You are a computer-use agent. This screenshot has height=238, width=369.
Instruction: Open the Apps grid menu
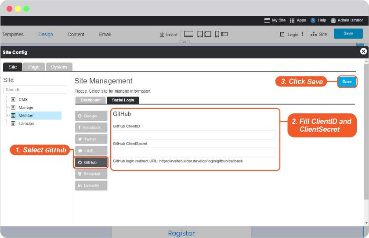point(298,20)
